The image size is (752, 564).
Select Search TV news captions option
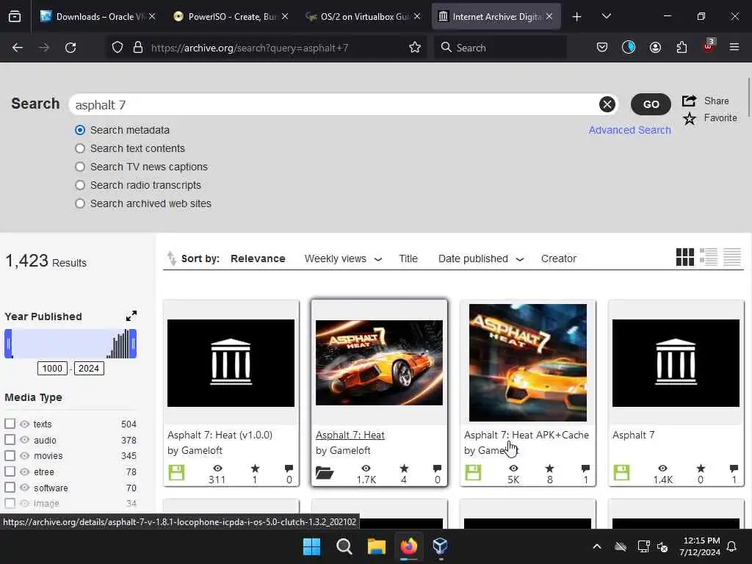pos(80,167)
